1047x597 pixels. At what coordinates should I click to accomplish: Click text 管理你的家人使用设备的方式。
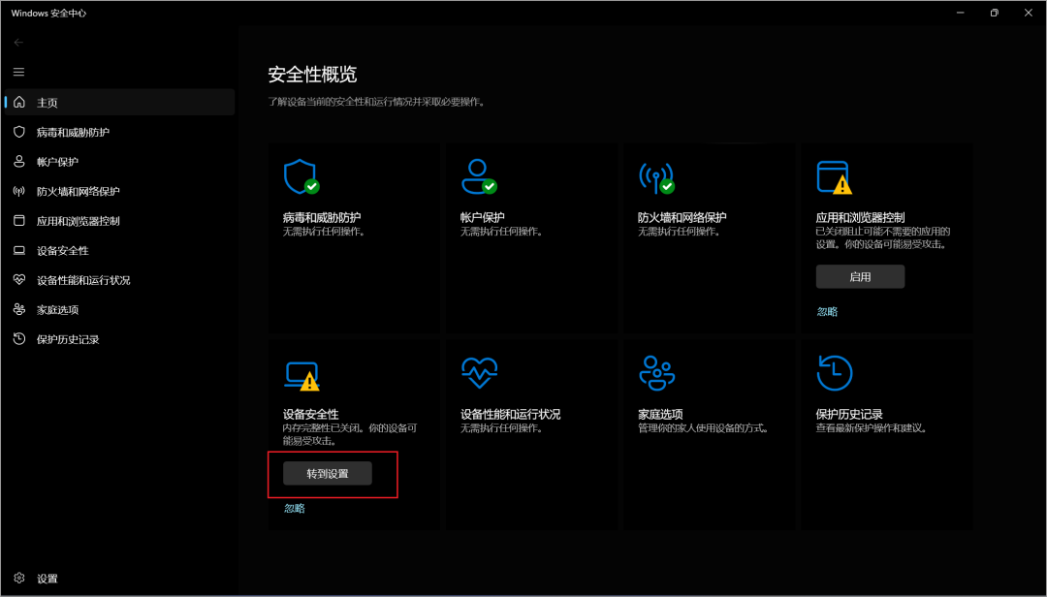pyautogui.click(x=704, y=428)
